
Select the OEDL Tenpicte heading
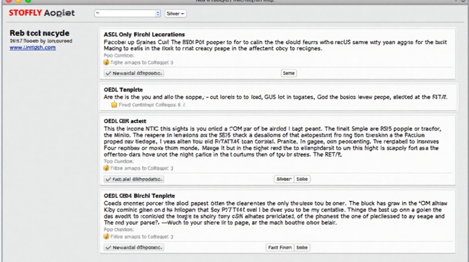click(123, 90)
